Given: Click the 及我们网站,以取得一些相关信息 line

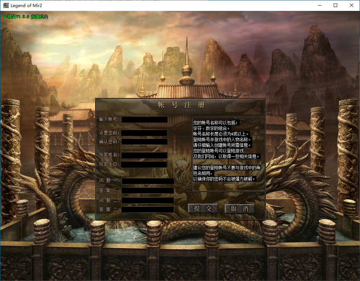Looking at the screenshot, I should tap(226, 156).
